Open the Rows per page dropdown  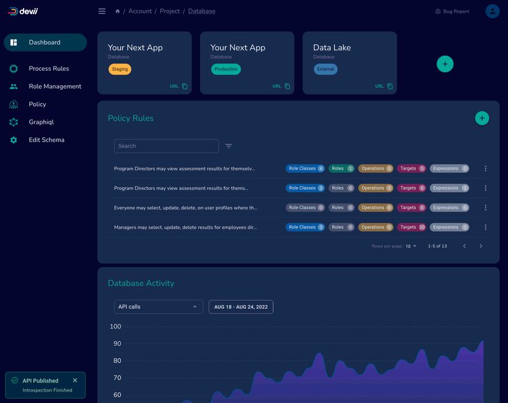click(x=411, y=246)
